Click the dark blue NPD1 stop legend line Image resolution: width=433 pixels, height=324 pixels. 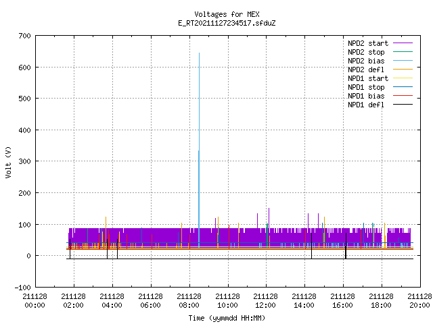coord(403,87)
